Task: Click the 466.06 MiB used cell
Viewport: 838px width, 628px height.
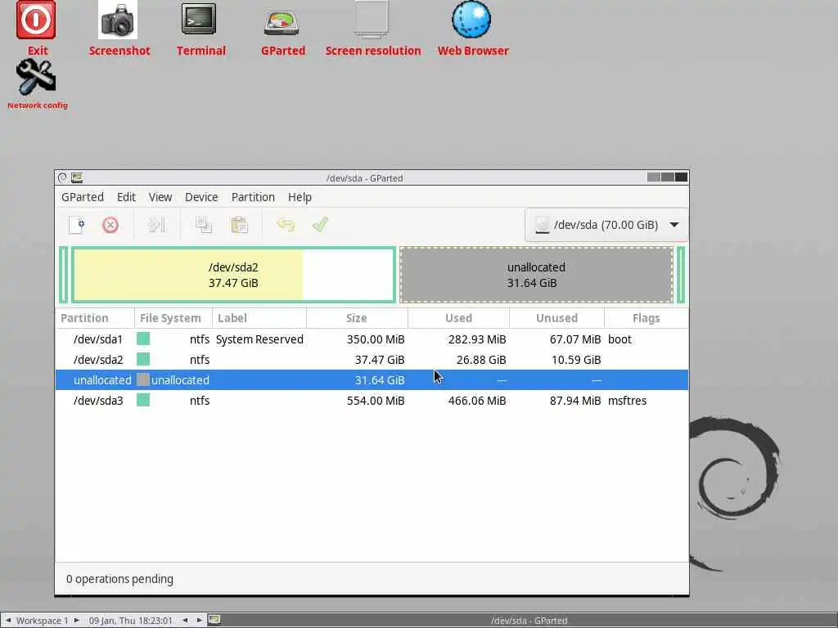Action: pos(477,401)
